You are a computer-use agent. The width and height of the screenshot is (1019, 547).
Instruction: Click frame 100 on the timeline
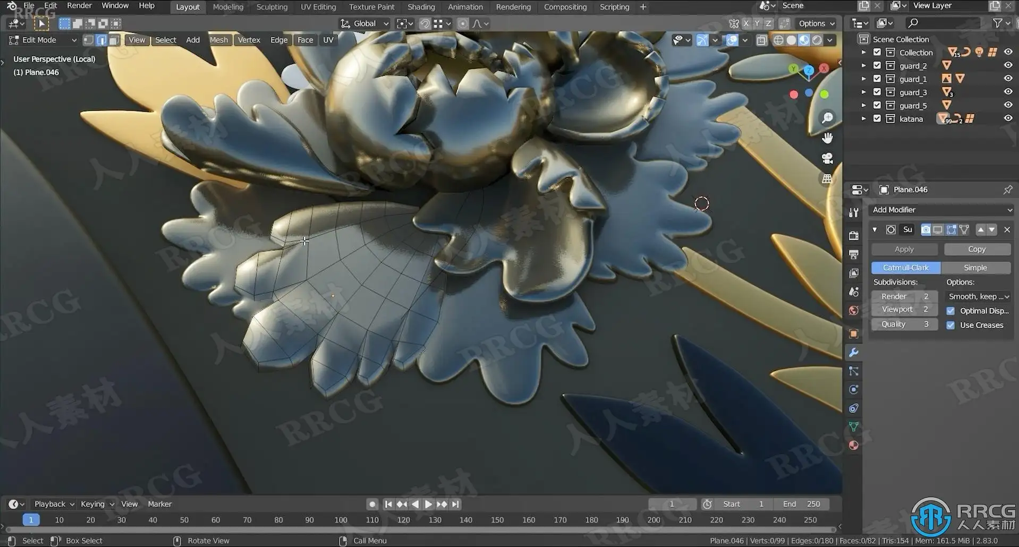click(x=341, y=520)
